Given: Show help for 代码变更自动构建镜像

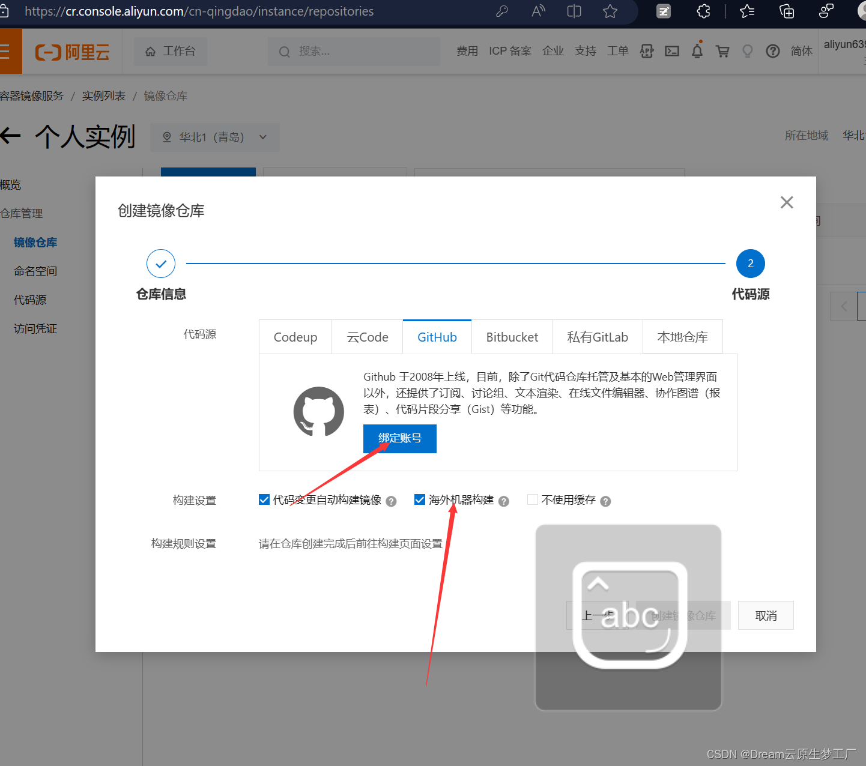Looking at the screenshot, I should coord(392,501).
